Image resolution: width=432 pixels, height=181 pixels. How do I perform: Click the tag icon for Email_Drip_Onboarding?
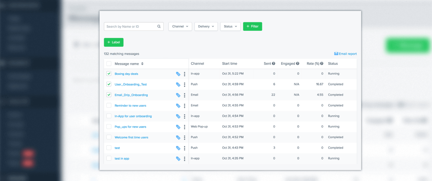(178, 95)
